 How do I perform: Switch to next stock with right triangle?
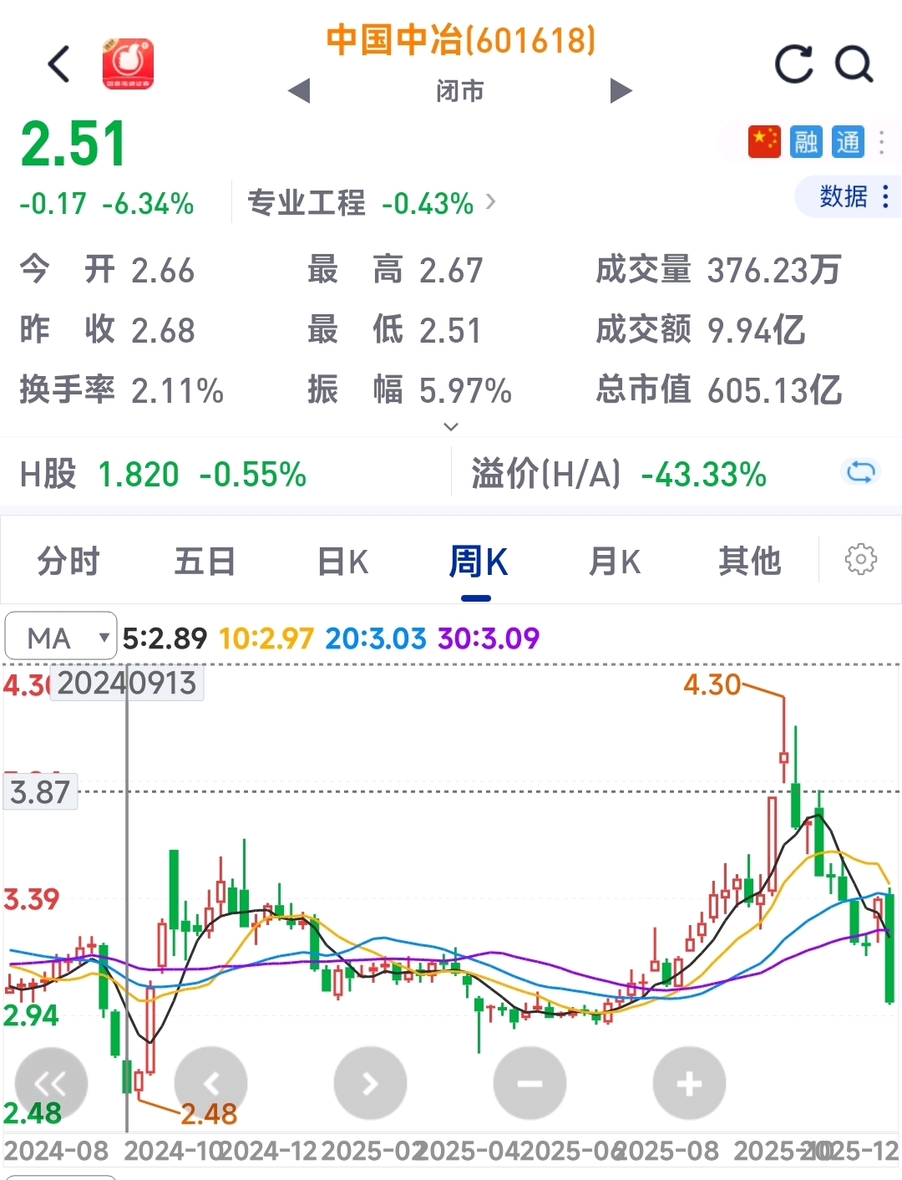point(621,90)
